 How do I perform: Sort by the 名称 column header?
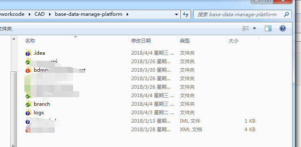coord(30,40)
